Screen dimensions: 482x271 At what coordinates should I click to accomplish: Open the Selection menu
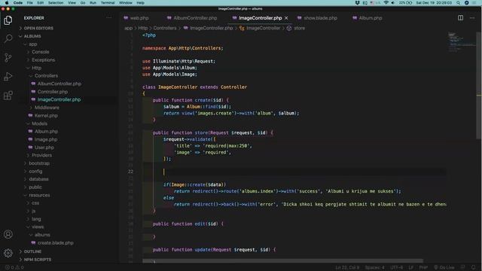coord(56,3)
